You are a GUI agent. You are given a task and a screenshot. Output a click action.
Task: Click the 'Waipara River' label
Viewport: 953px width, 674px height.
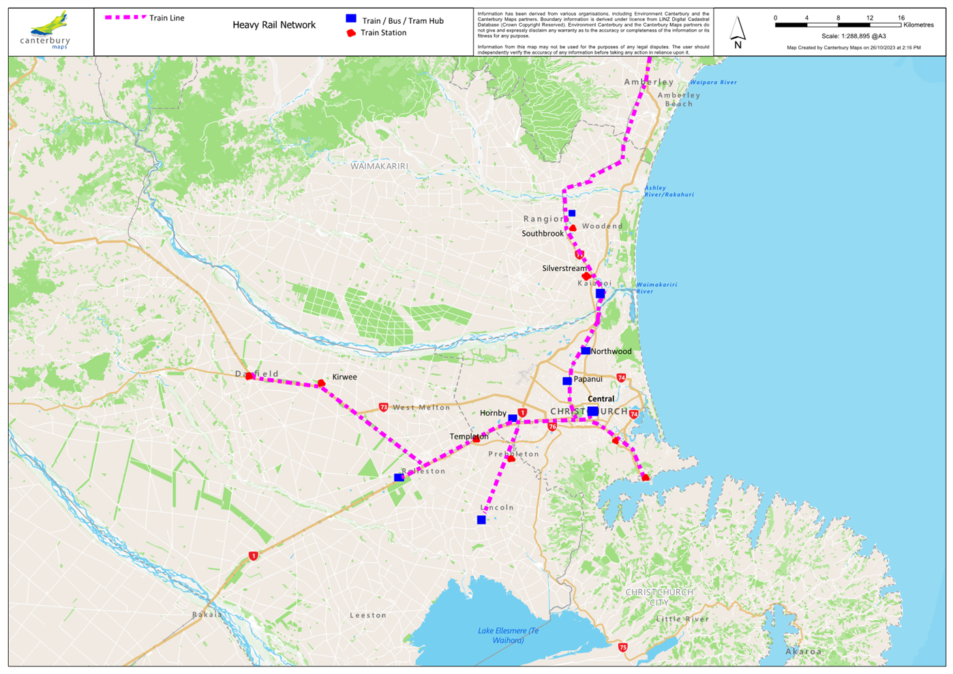tap(714, 82)
